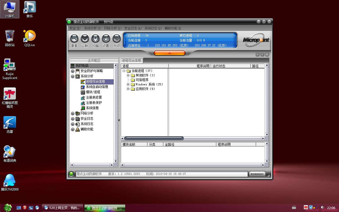The height and width of the screenshot is (212, 339).
Task: Open the 计算机 desktop icon
Action: click(x=10, y=10)
